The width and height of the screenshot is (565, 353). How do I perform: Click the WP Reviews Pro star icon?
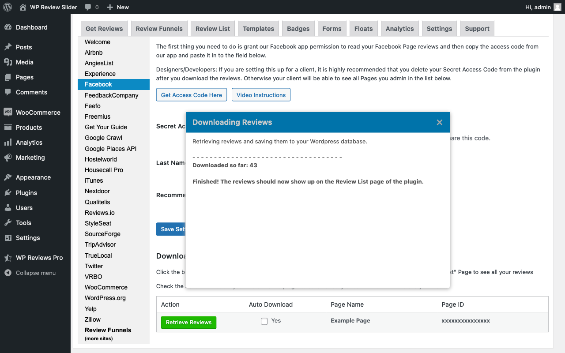pyautogui.click(x=8, y=258)
